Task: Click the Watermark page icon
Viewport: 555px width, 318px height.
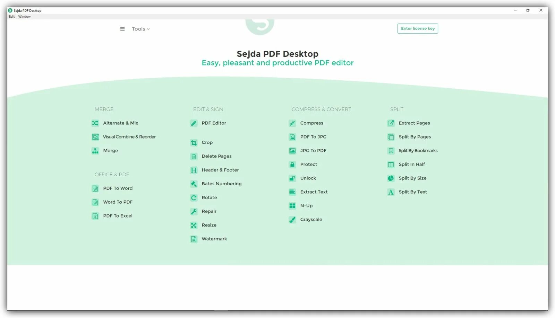Action: (x=194, y=239)
